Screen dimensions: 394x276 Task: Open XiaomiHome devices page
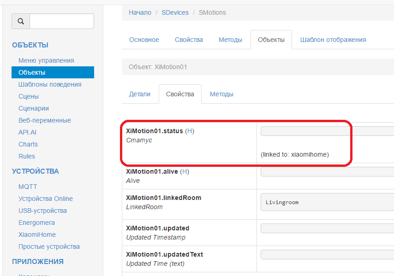(x=37, y=235)
